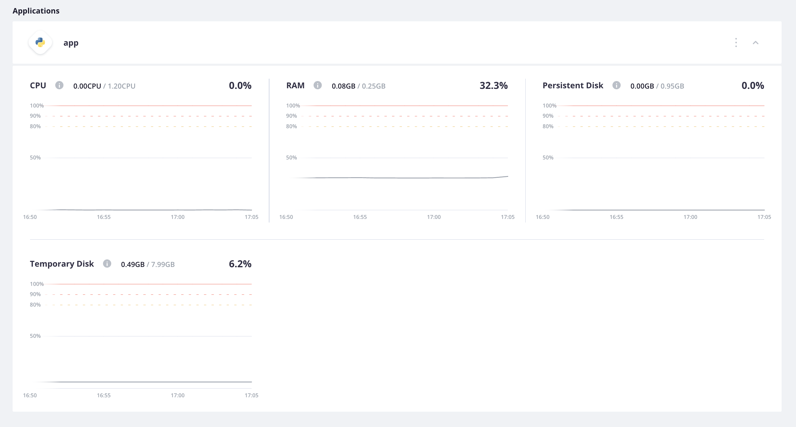
Task: Click the Applications section header icon
Action: (x=41, y=43)
